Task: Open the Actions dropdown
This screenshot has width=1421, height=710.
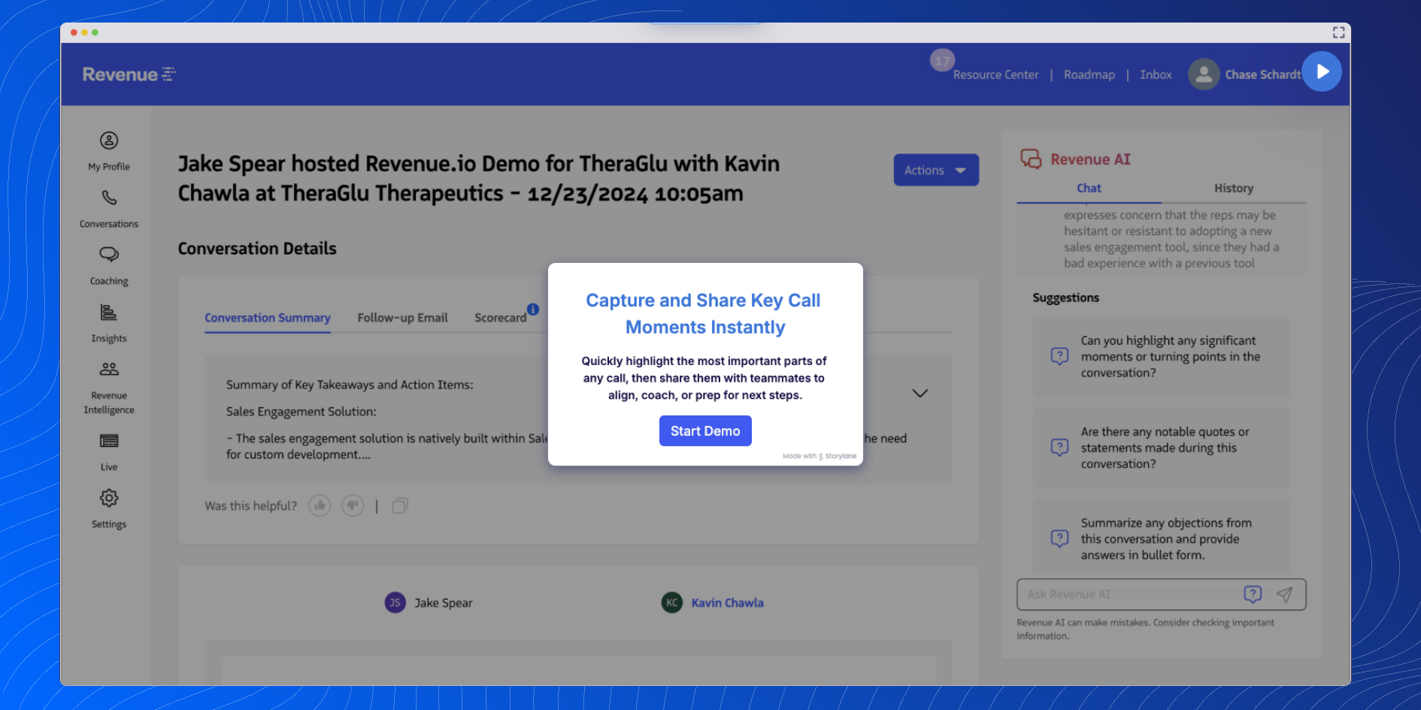Action: coord(936,170)
